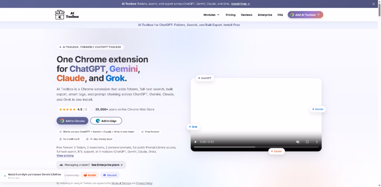Open the Reddit community button

(90, 175)
